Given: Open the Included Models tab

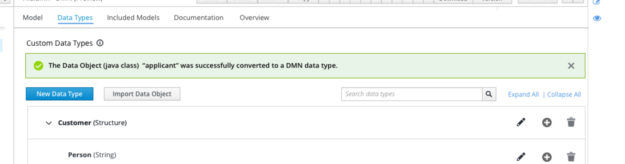Looking at the screenshot, I should pos(133,18).
